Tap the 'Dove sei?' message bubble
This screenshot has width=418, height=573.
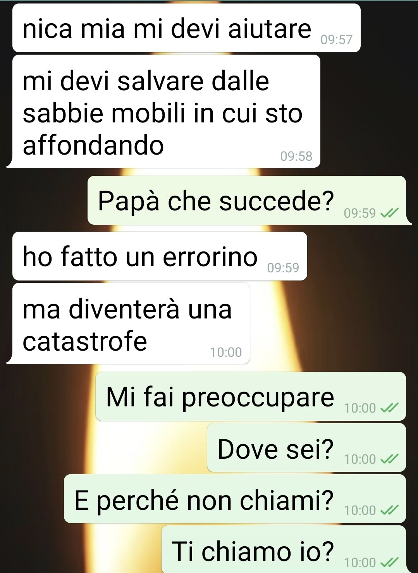[x=306, y=447]
